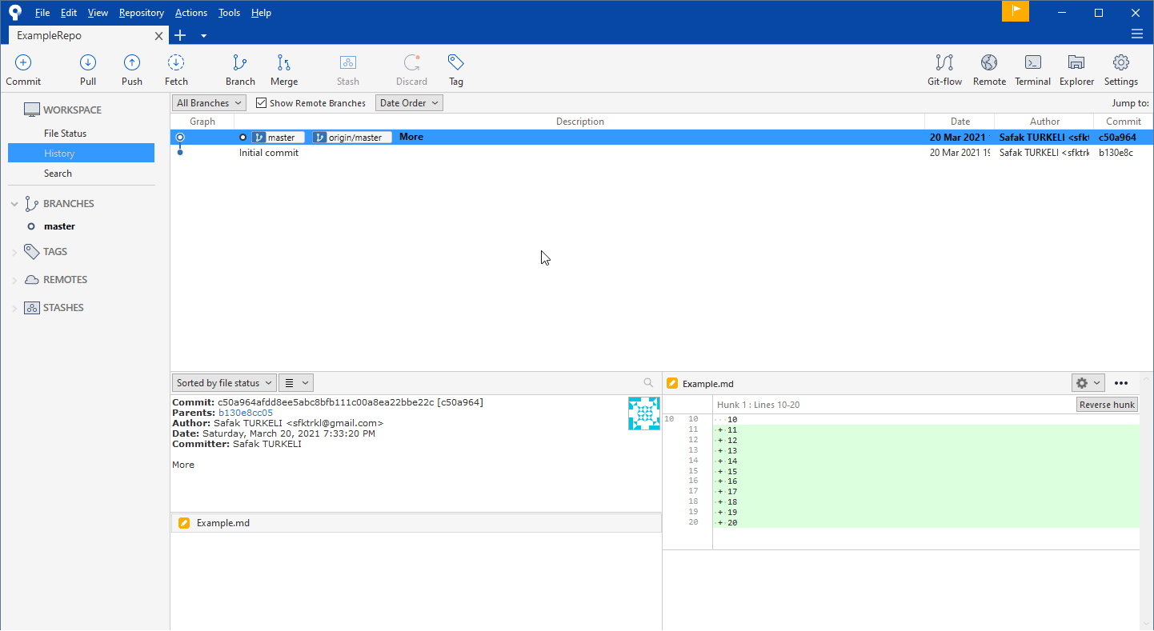Open the Merge tool
Screen dimensions: 1154x631
[x=283, y=62]
